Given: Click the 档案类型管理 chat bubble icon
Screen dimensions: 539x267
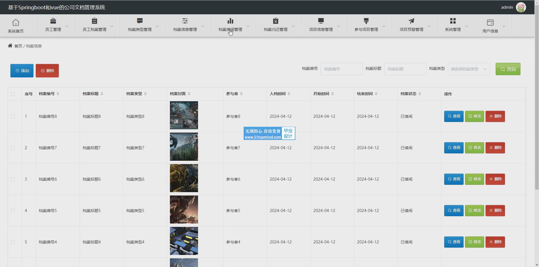Looking at the screenshot, I should click(140, 21).
